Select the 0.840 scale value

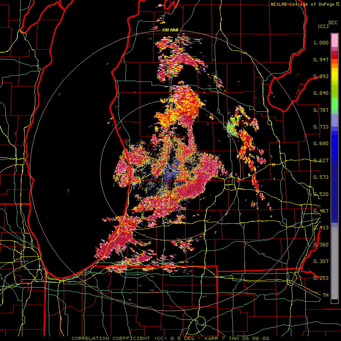(x=321, y=93)
